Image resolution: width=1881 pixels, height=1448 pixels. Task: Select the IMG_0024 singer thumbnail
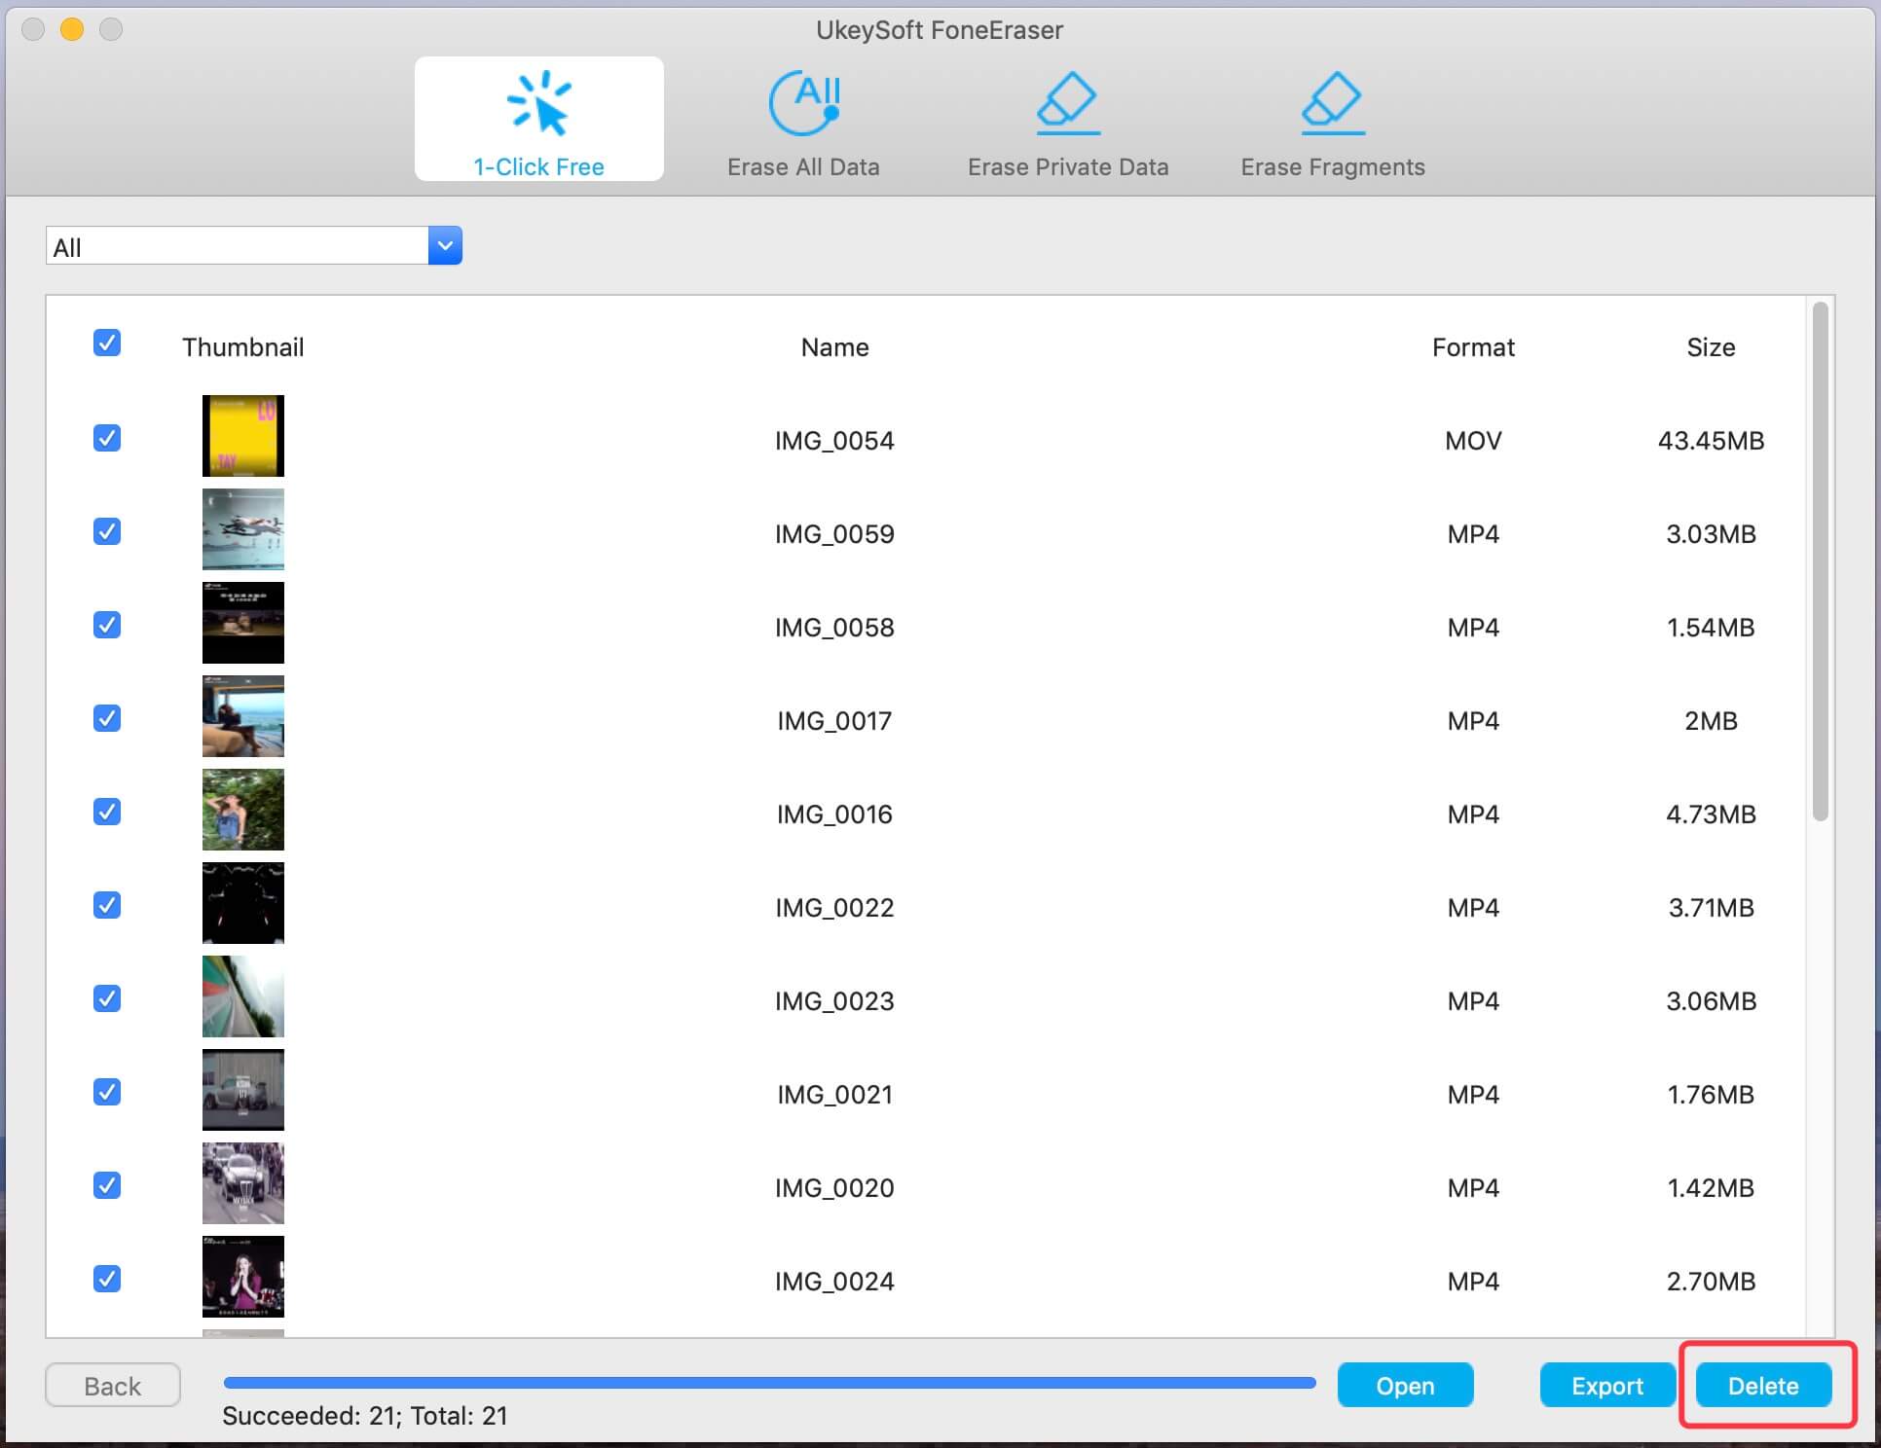click(243, 1277)
